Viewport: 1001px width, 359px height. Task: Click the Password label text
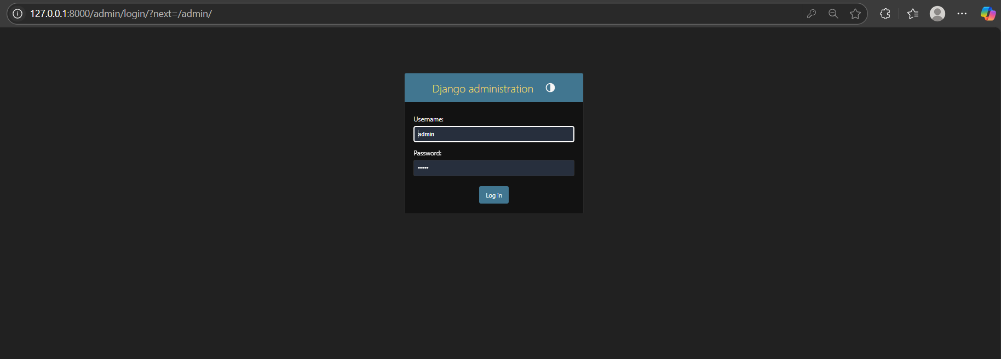pyautogui.click(x=427, y=153)
